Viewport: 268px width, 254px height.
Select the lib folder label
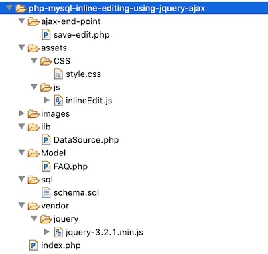pyautogui.click(x=46, y=127)
